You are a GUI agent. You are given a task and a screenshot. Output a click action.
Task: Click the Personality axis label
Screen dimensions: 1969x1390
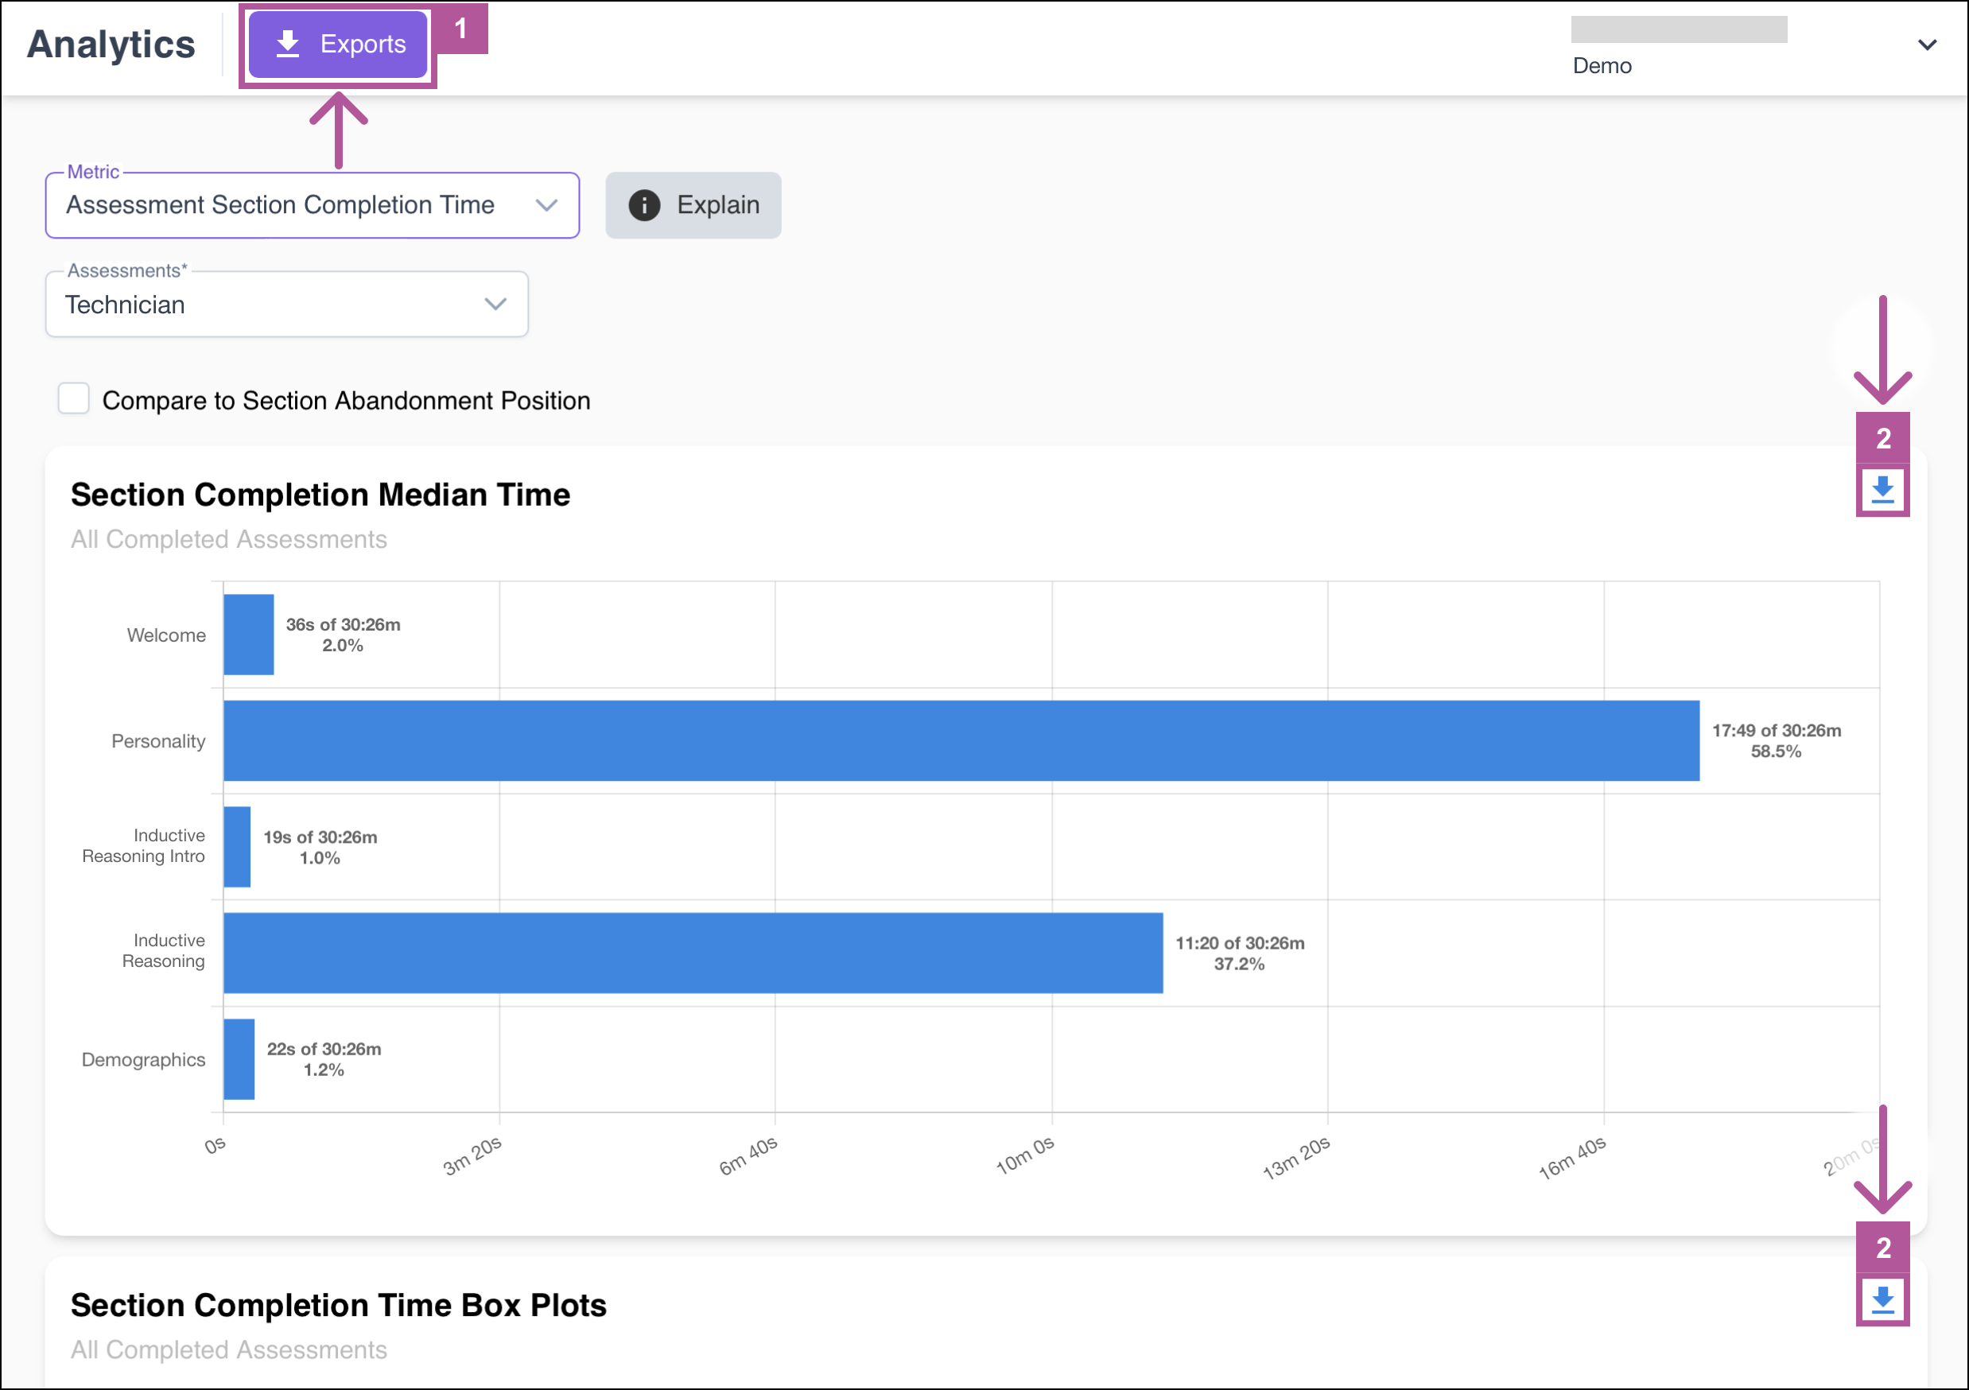(x=157, y=741)
